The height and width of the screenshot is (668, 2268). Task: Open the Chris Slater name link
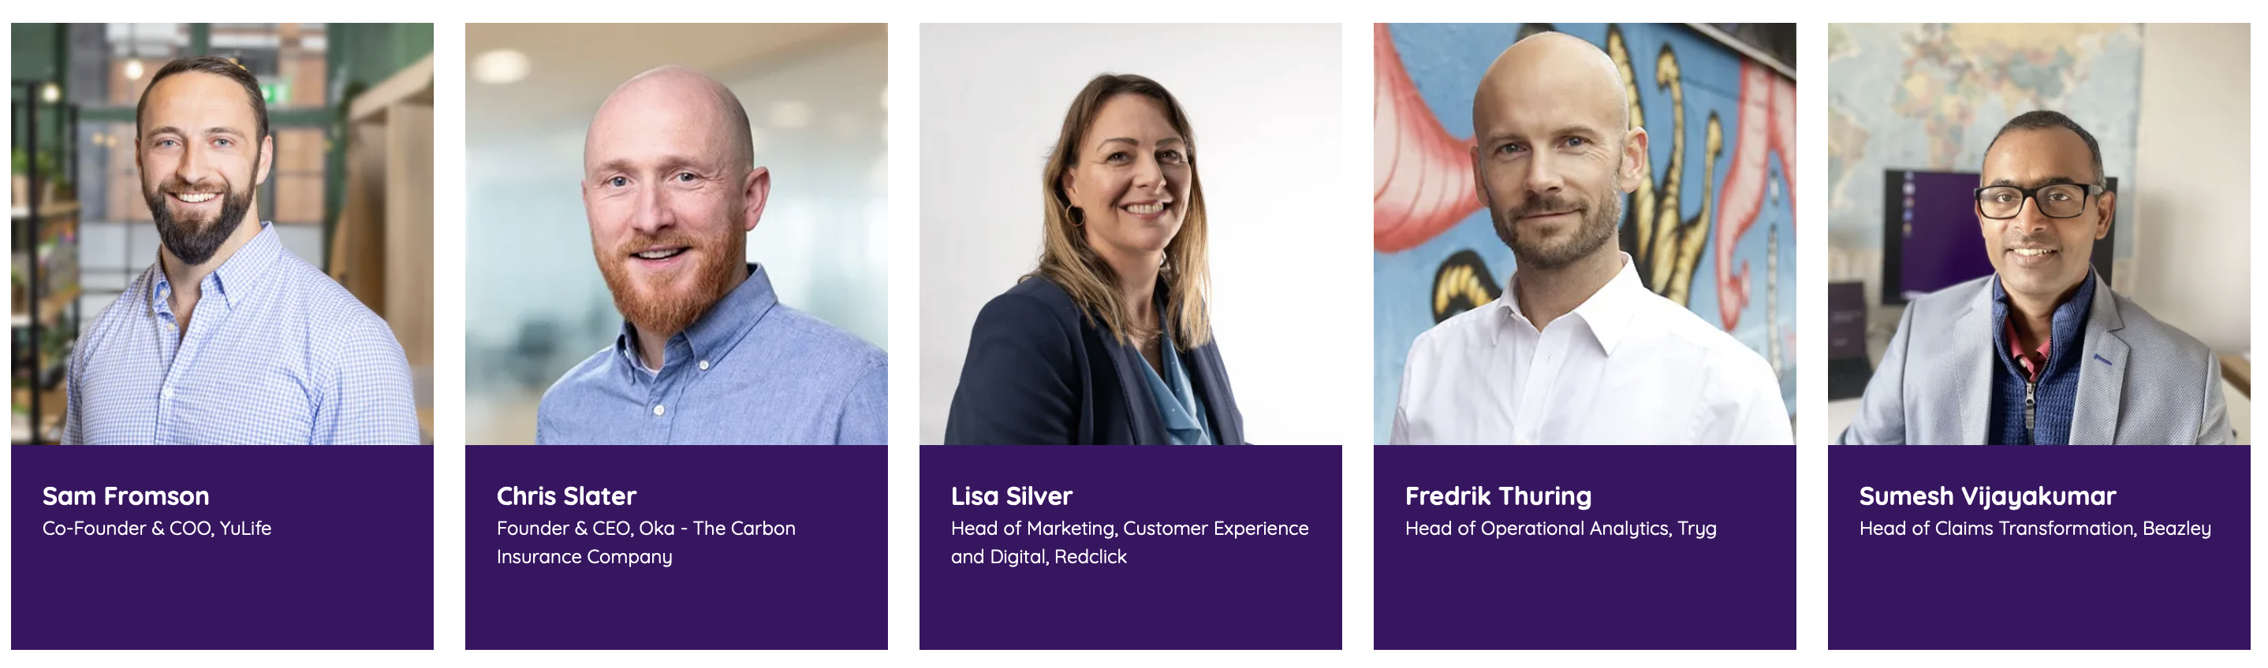point(566,496)
